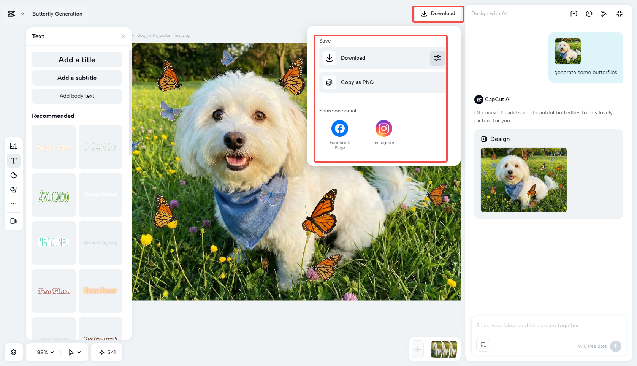Screen dimensions: 637x366
Task: Open the Shapes tool in left sidebar
Action: click(14, 175)
